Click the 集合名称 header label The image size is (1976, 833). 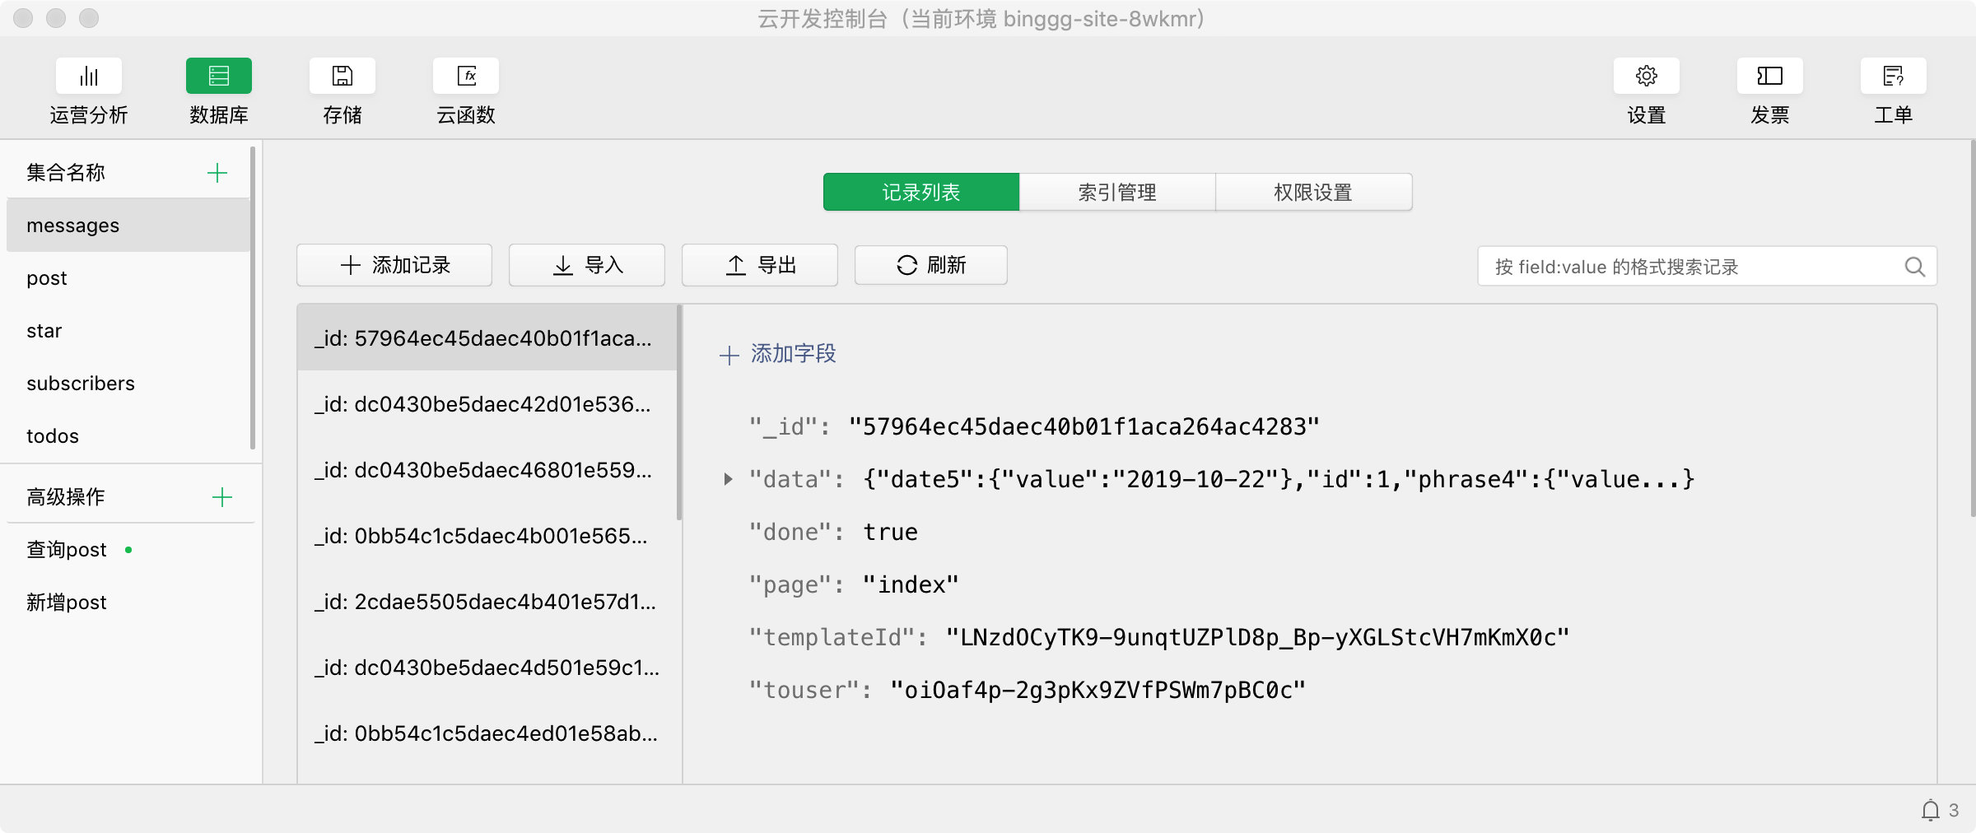66,173
